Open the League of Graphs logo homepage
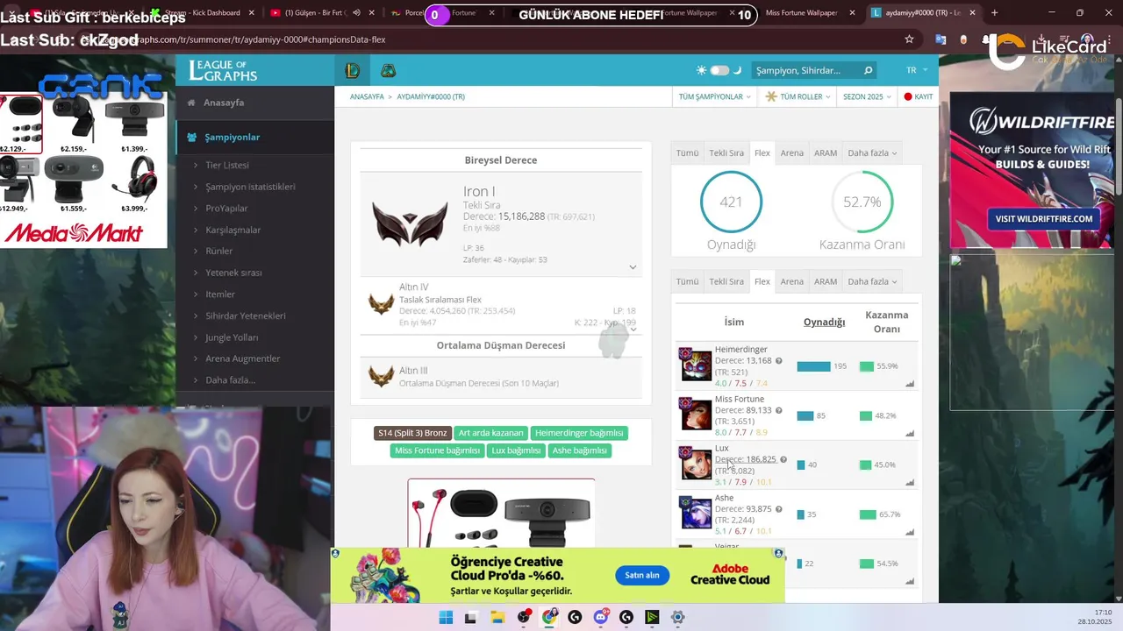The width and height of the screenshot is (1123, 631). tap(223, 71)
